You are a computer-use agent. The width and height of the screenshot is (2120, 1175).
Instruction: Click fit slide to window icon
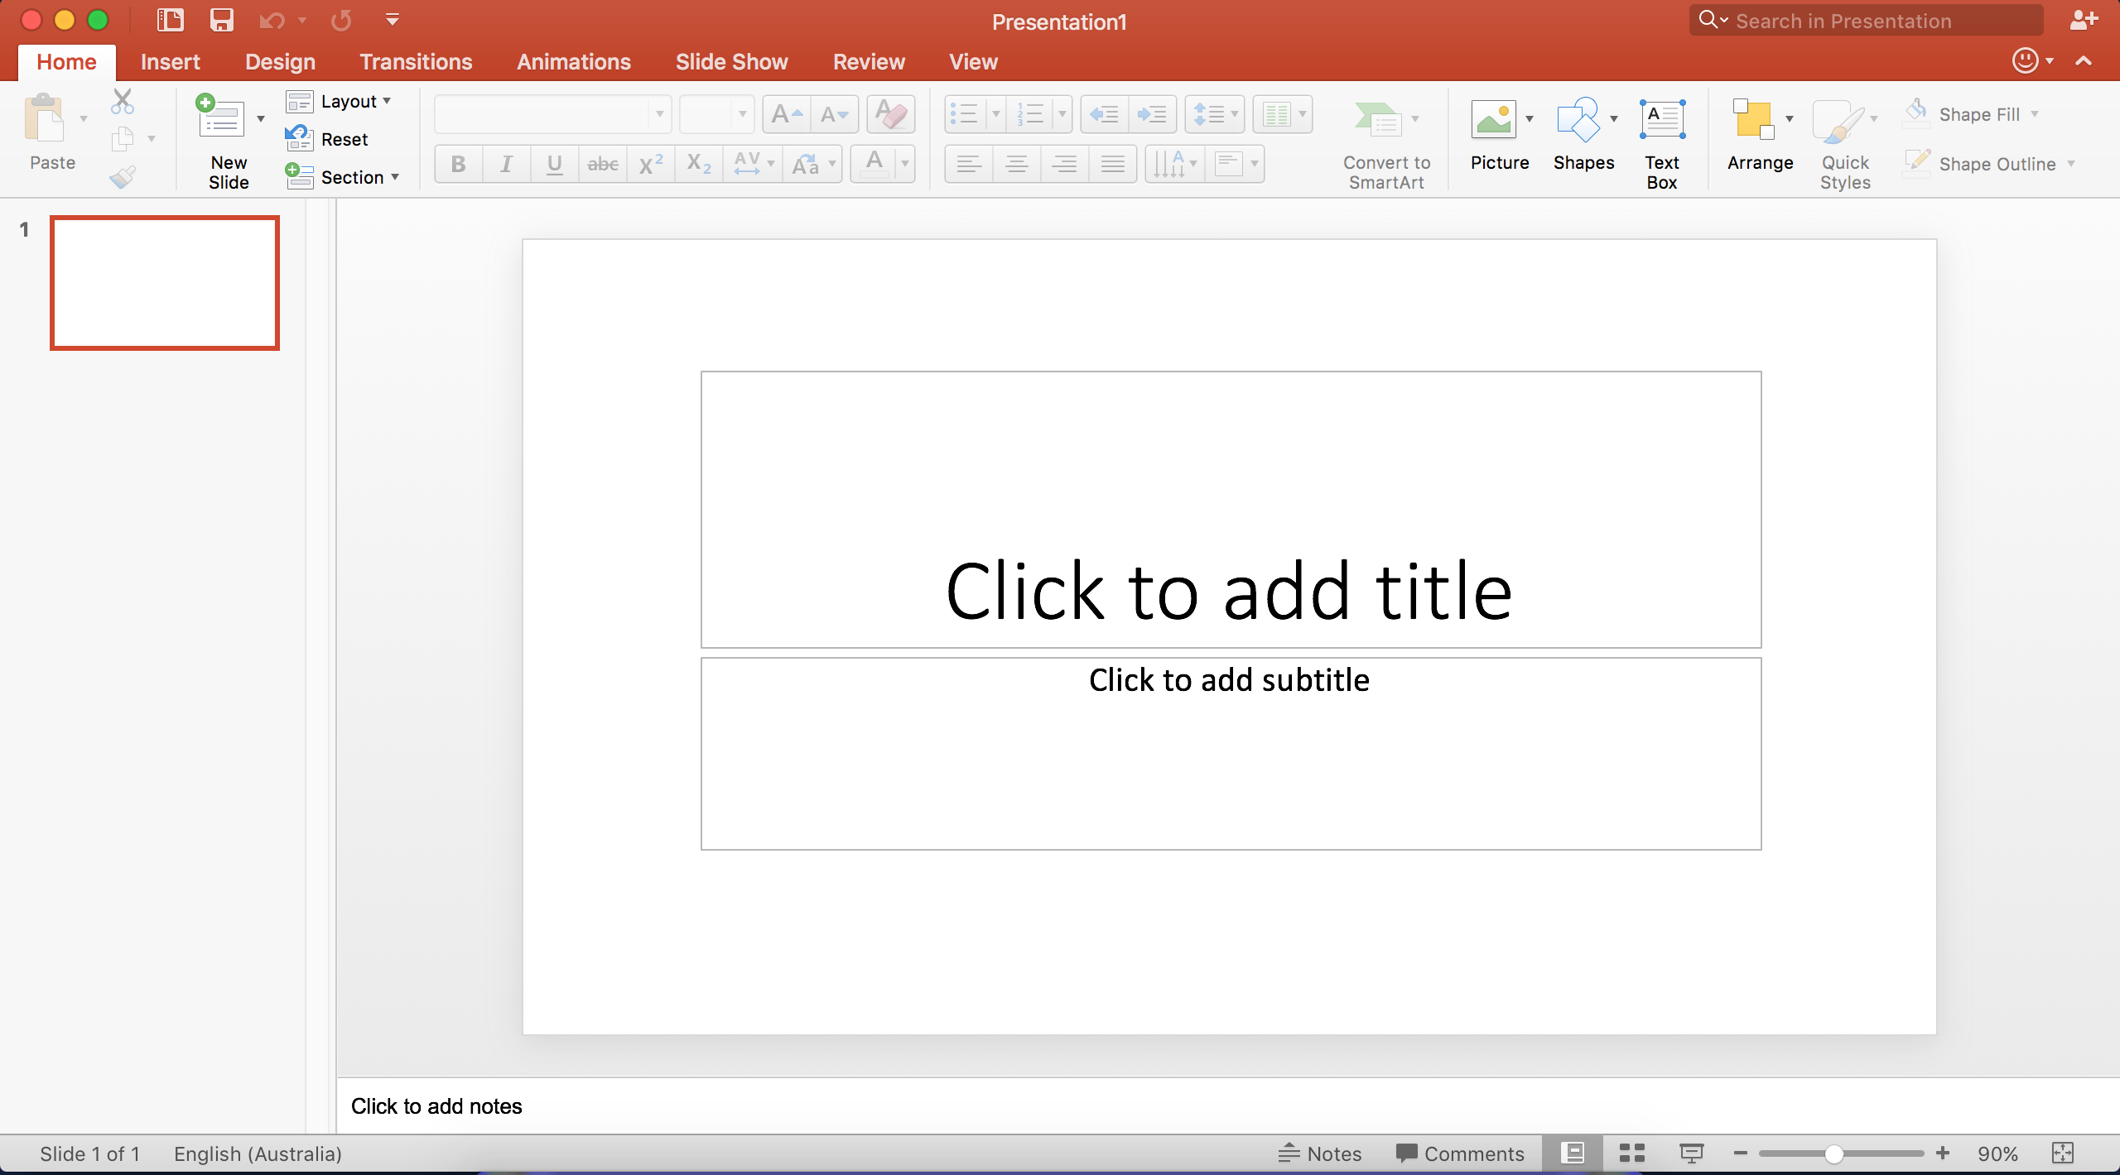pyautogui.click(x=2063, y=1153)
